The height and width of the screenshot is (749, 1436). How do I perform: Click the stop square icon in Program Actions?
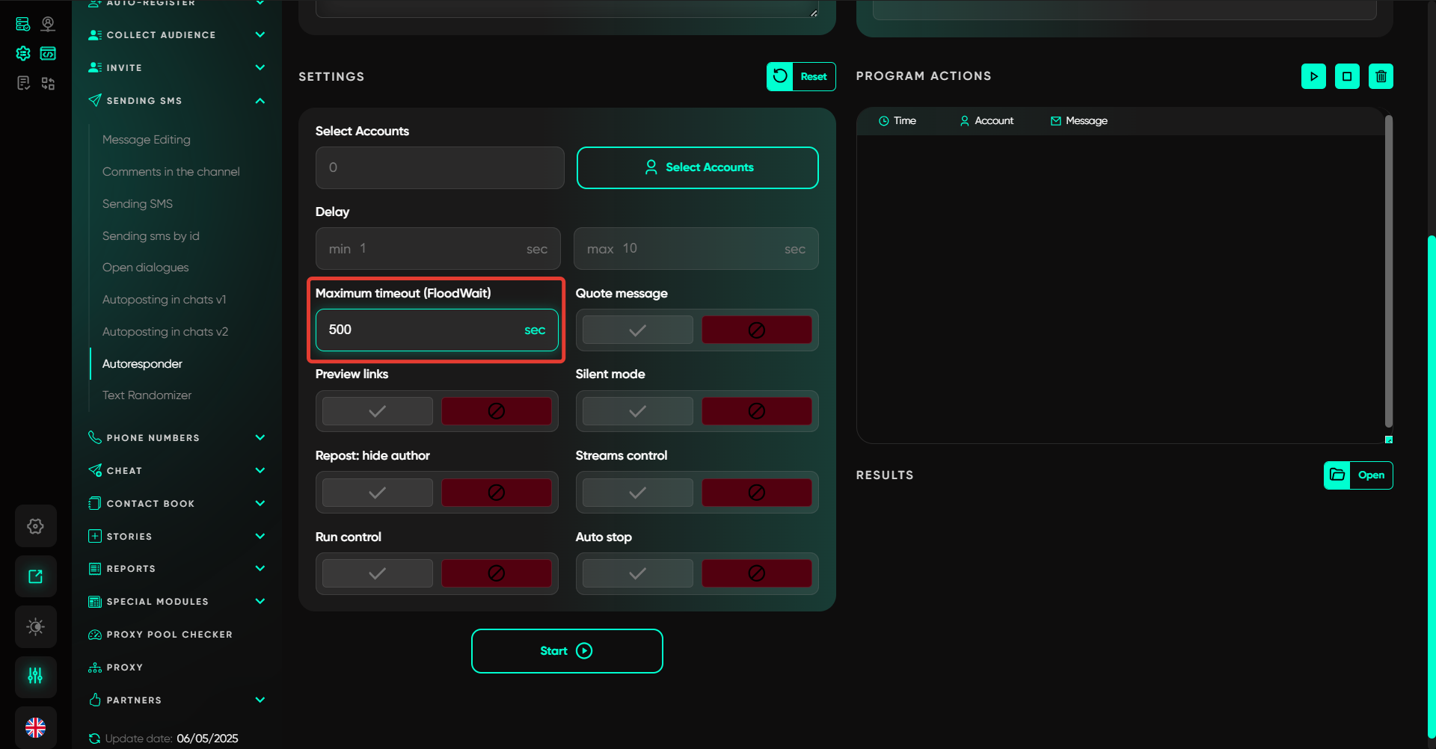pyautogui.click(x=1347, y=76)
